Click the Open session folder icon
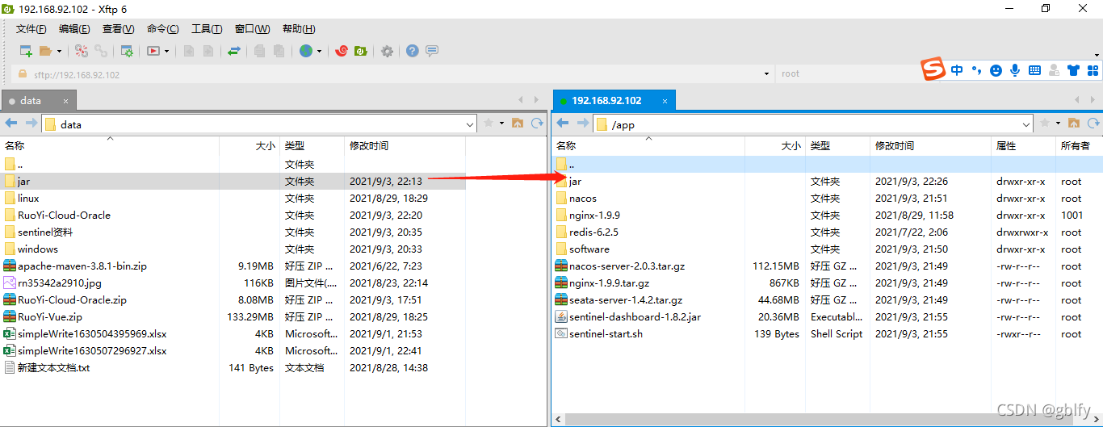1103x427 pixels. point(45,51)
